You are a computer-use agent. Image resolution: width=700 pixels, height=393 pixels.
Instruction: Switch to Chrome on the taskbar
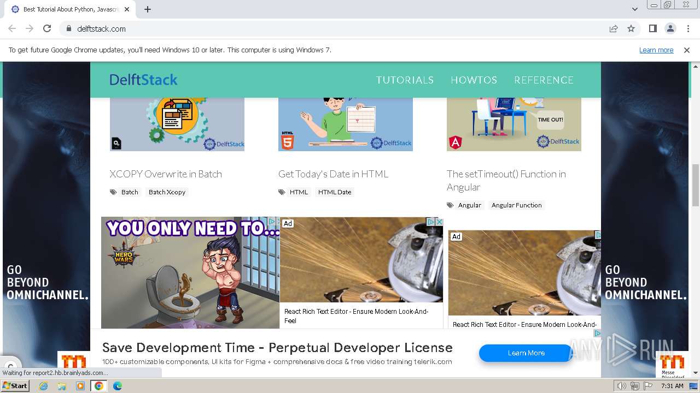[99, 386]
